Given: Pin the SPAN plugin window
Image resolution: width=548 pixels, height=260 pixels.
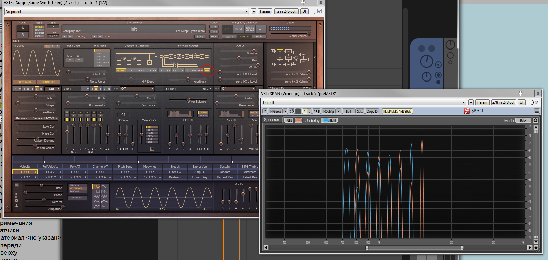Looking at the screenshot, I should (x=520, y=93).
